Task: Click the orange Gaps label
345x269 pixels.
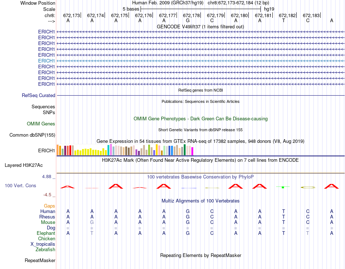Action: 49,206
